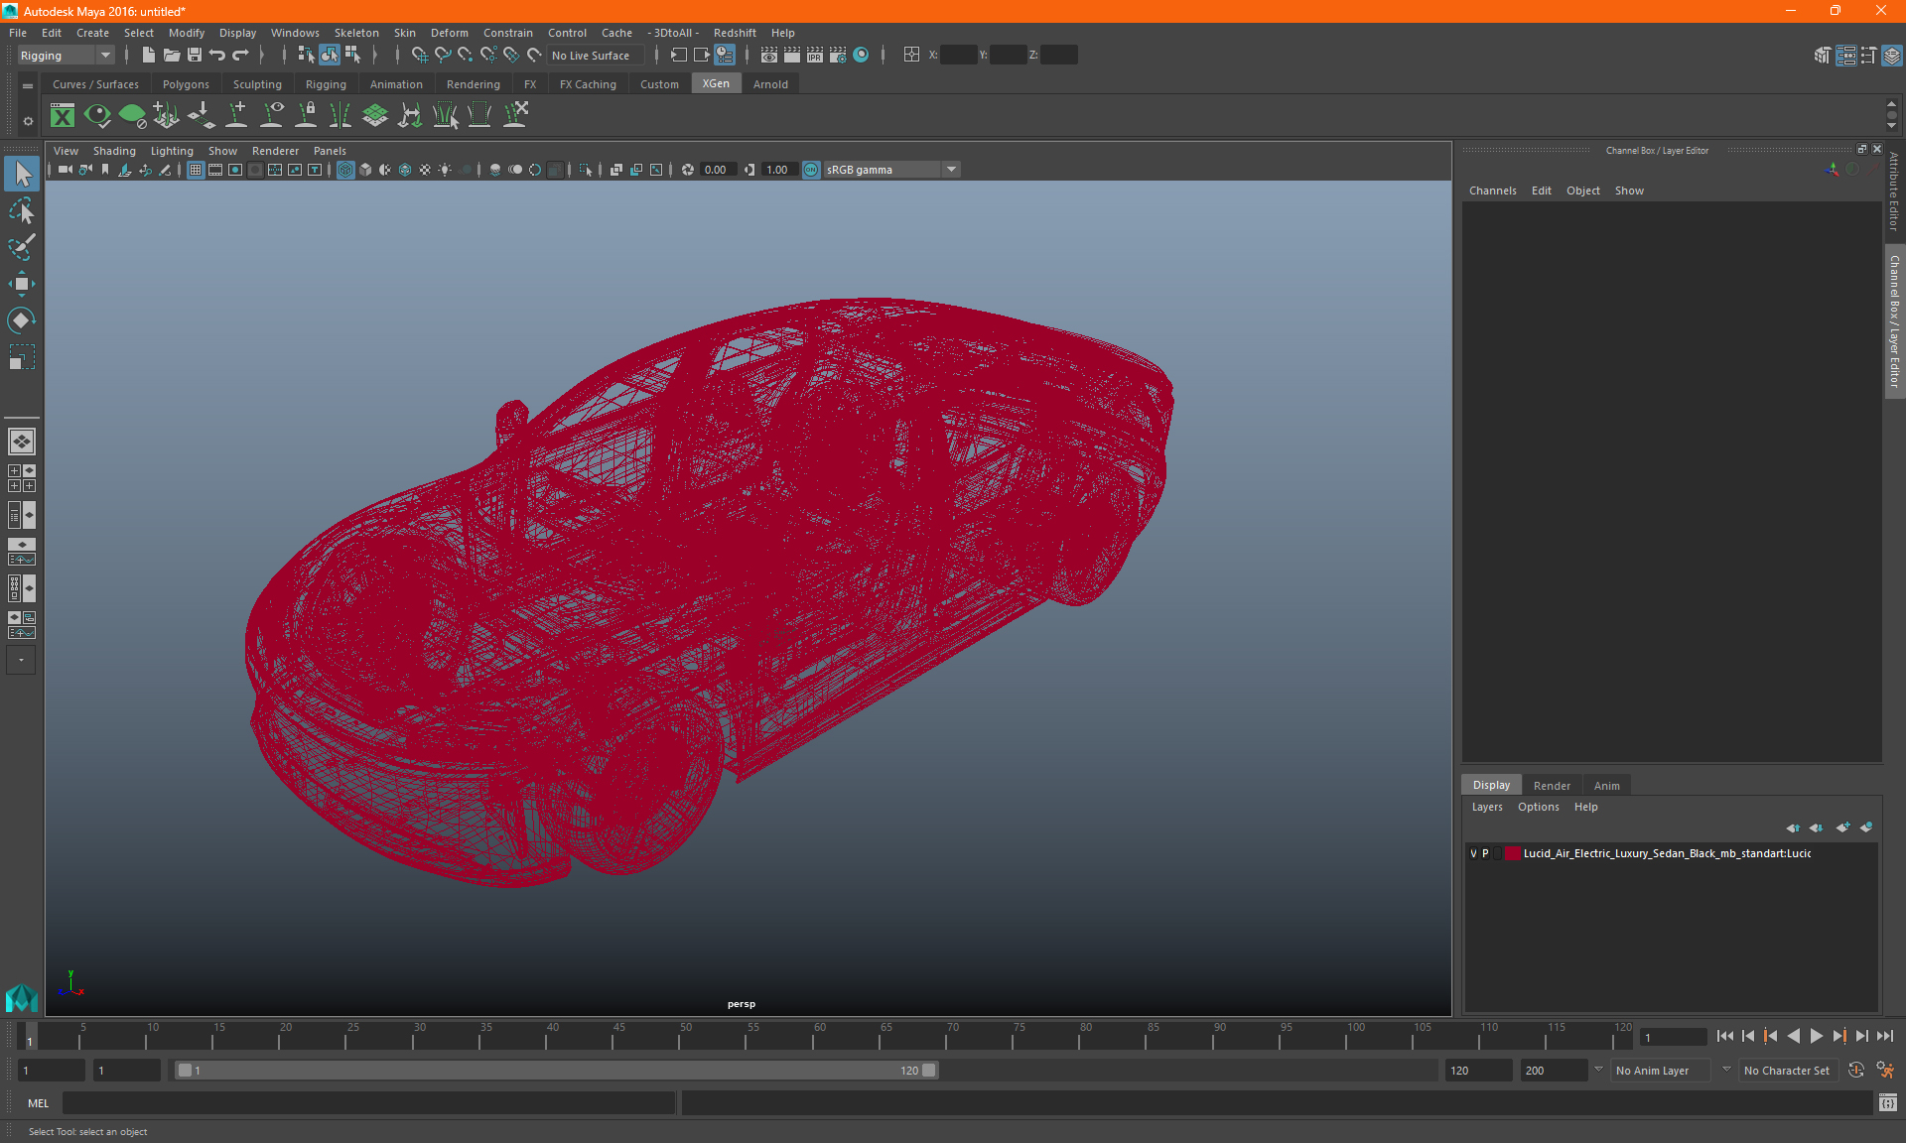
Task: Save the scene with disk icon
Action: 195,56
